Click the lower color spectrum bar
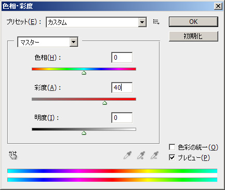This screenshot has height=190, width=225. (x=112, y=180)
